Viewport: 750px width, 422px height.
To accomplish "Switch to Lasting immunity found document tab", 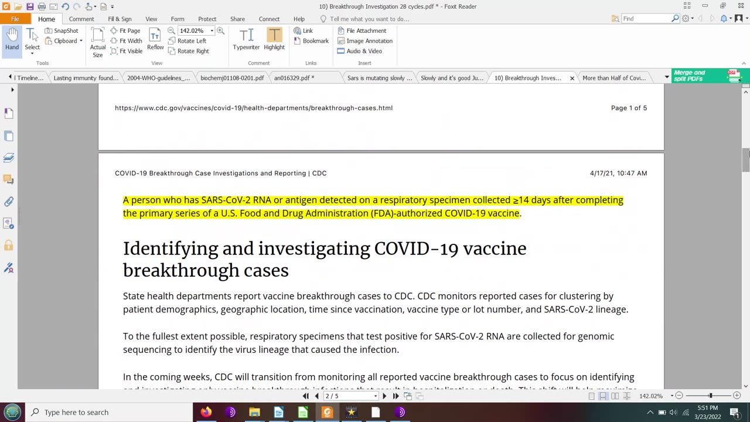I will tap(86, 78).
